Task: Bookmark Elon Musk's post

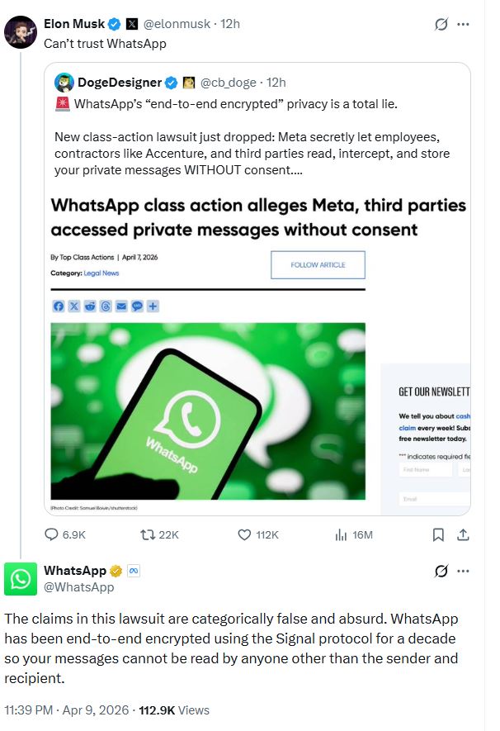Action: (x=439, y=534)
